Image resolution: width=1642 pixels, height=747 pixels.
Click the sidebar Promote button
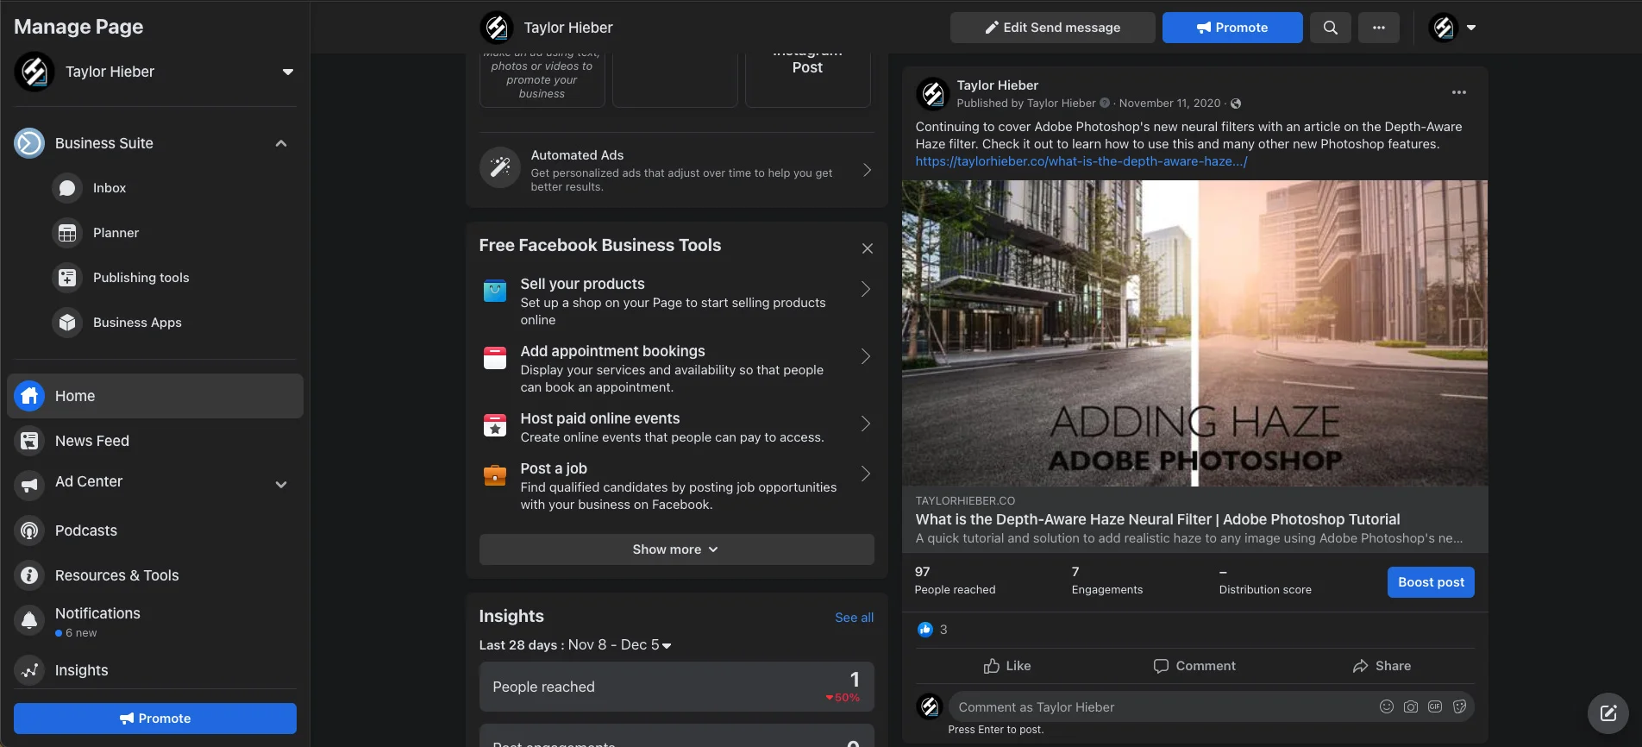[155, 719]
